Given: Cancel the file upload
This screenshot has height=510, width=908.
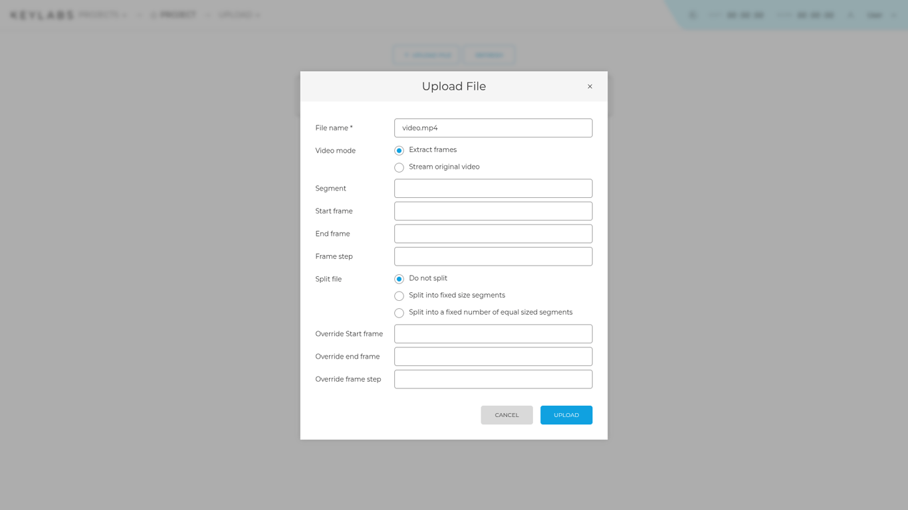Looking at the screenshot, I should 507,415.
